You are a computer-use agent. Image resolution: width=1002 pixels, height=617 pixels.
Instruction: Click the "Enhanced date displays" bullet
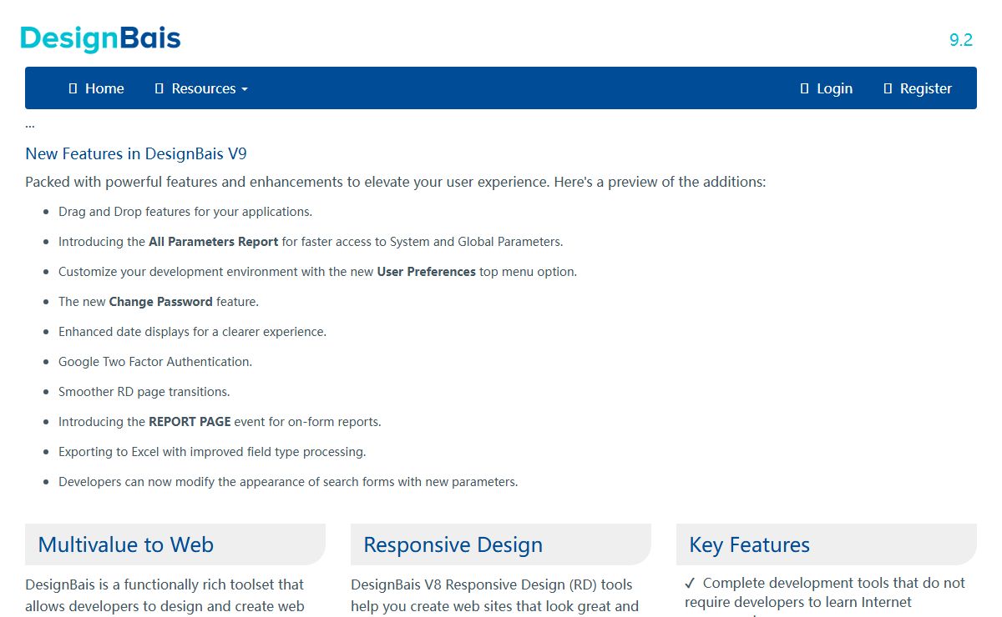click(192, 332)
